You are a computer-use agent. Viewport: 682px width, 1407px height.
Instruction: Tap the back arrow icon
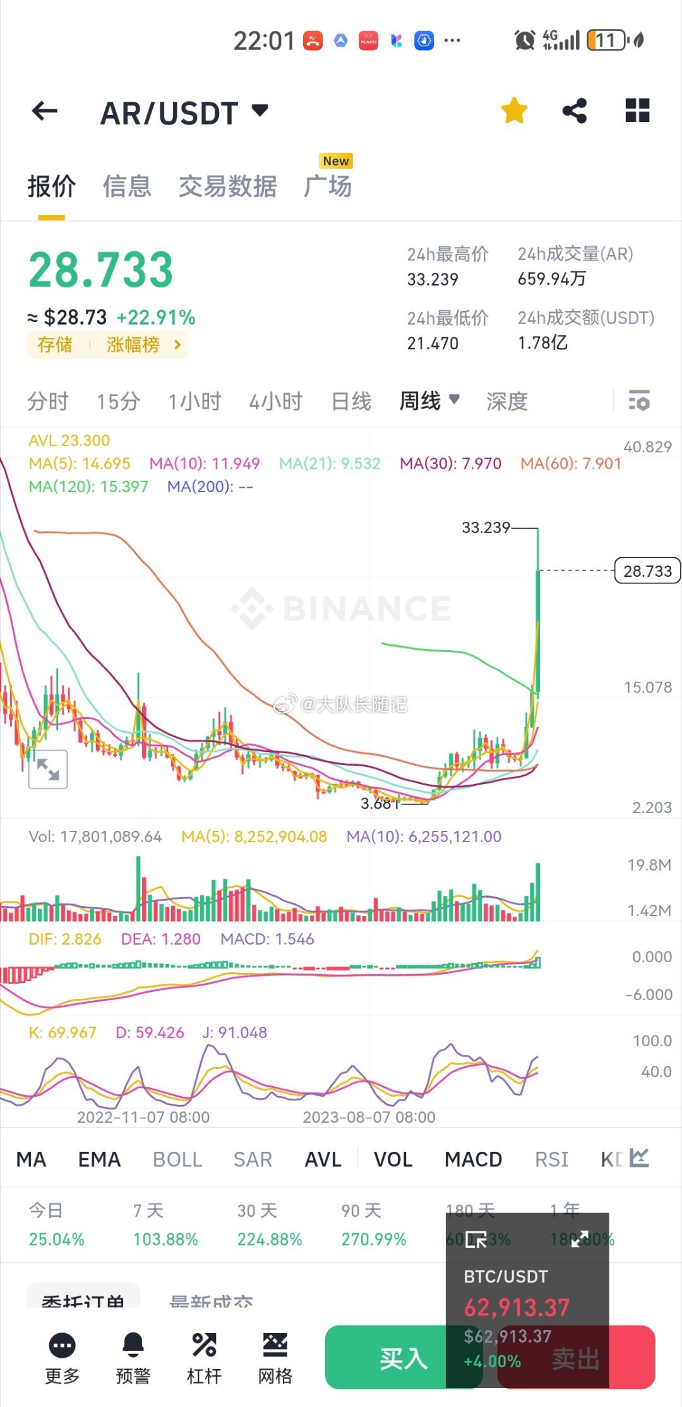[45, 112]
